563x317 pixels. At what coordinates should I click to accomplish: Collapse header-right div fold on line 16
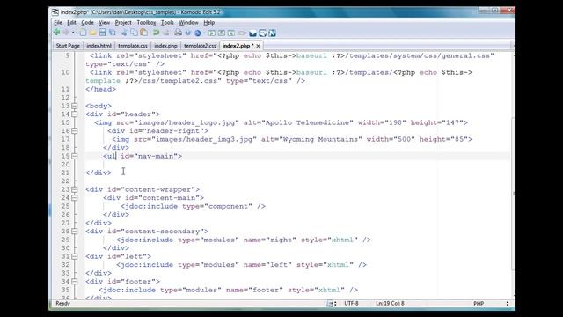tap(74, 131)
